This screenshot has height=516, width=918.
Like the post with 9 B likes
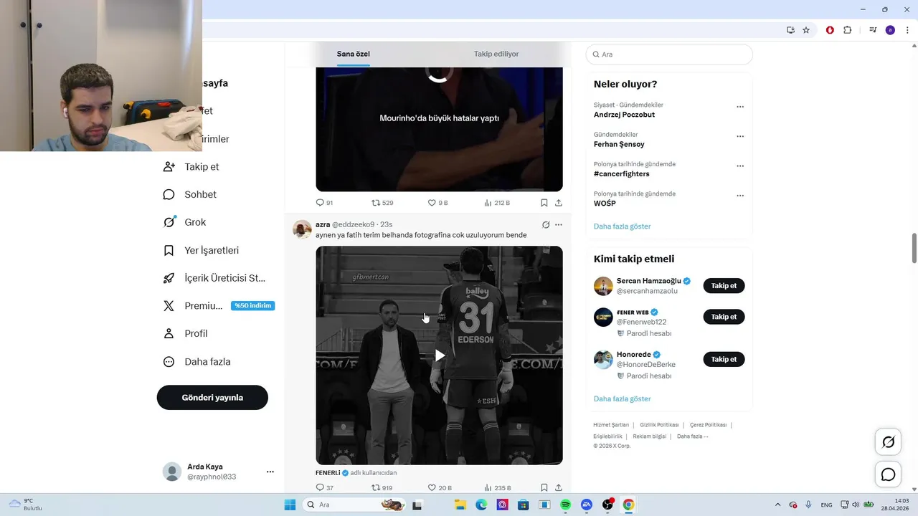click(437, 203)
